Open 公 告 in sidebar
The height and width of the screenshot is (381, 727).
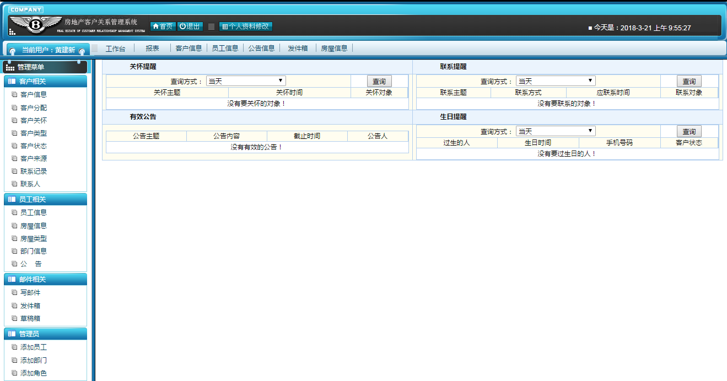[31, 264]
